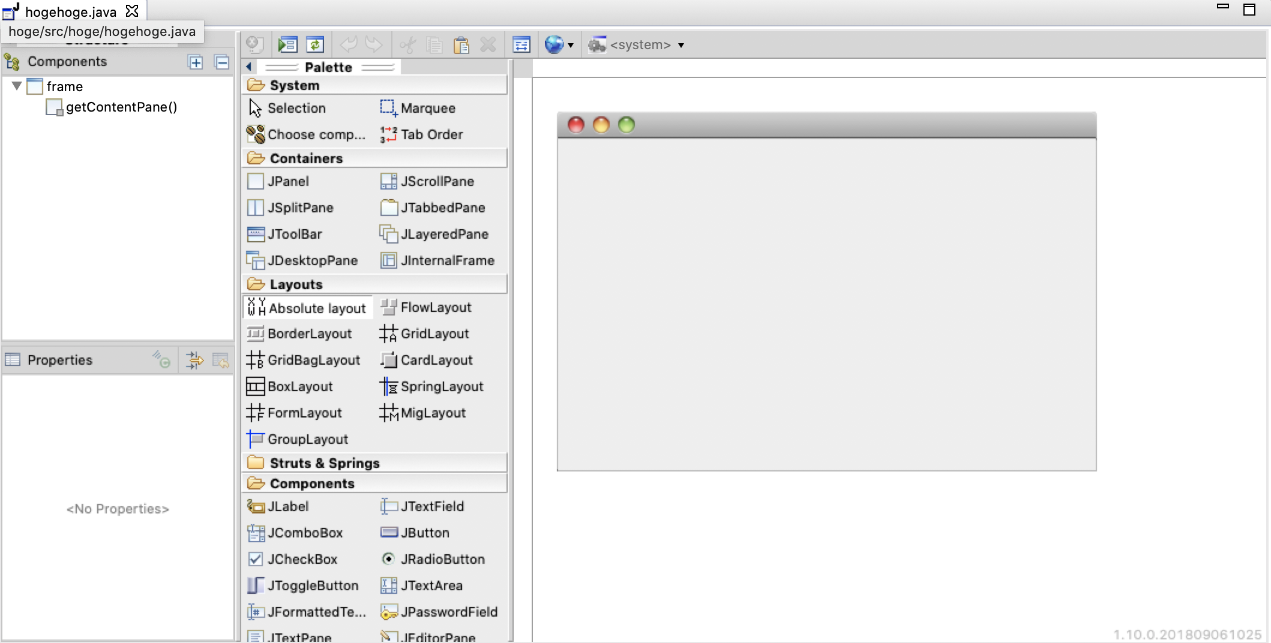
Task: Collapse the frame node in Components tree
Action: (x=17, y=86)
